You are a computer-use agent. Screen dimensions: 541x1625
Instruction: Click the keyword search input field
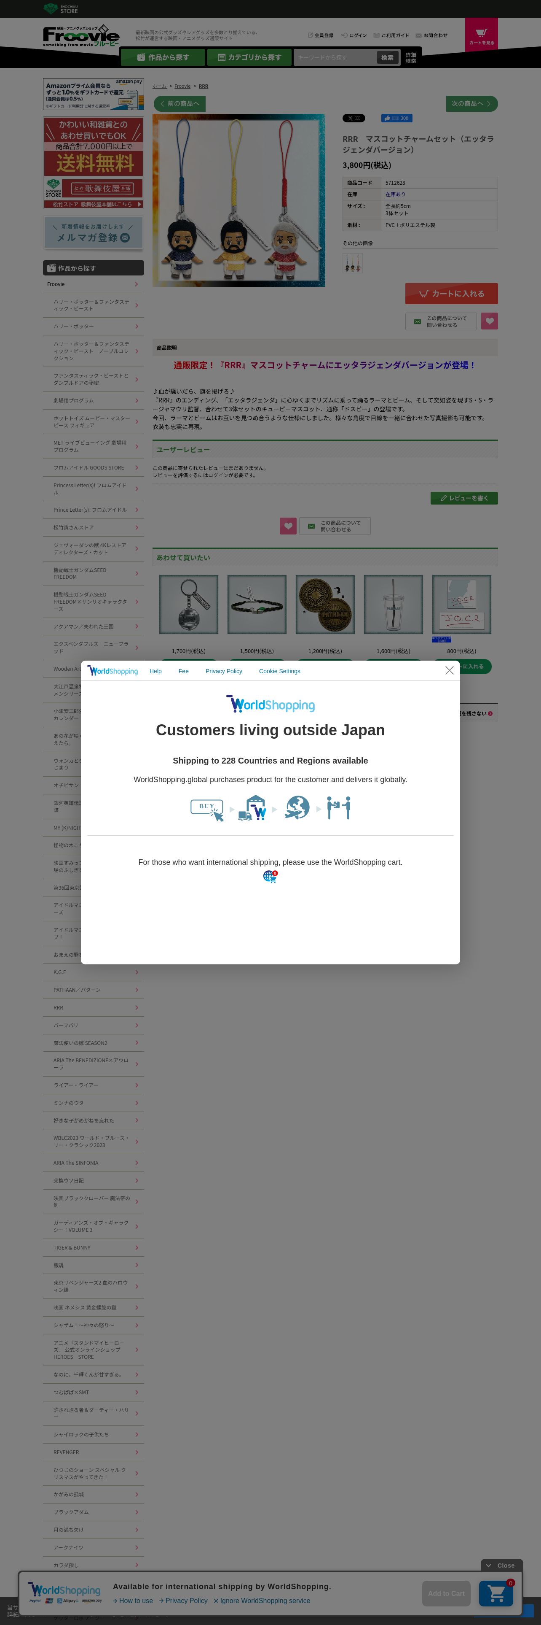coord(335,57)
